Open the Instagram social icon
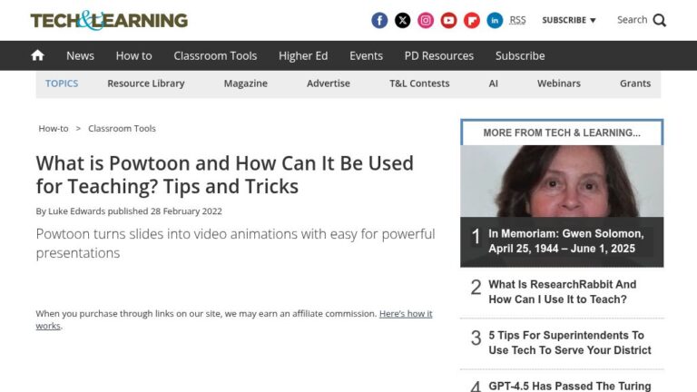This screenshot has width=697, height=392. (x=426, y=20)
